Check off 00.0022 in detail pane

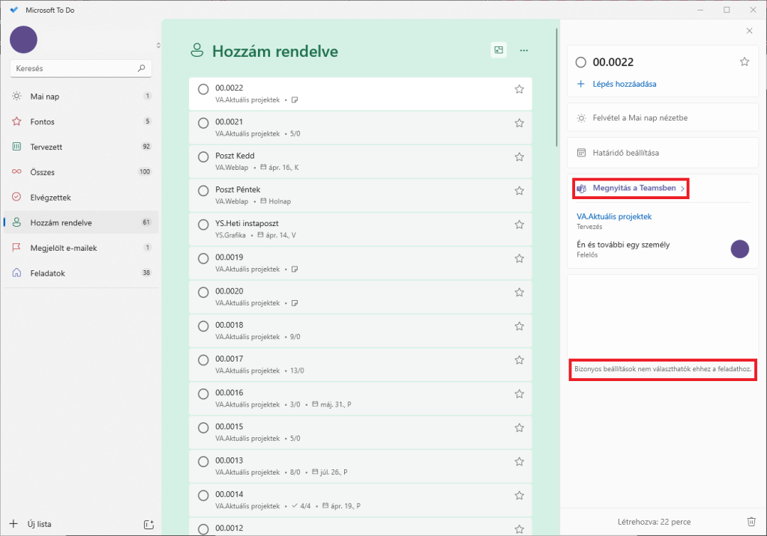(581, 62)
